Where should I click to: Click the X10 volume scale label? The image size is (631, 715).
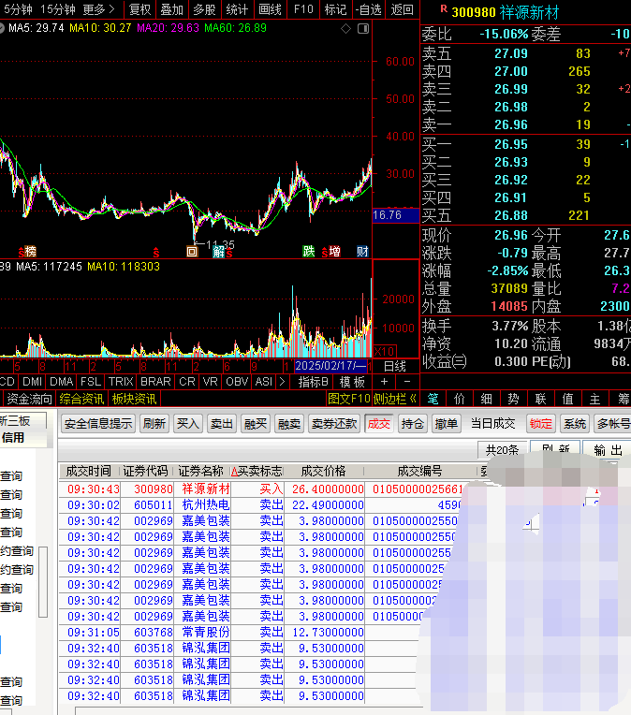click(x=384, y=351)
